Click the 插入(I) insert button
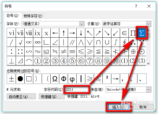158x114 pixels. (x=119, y=107)
